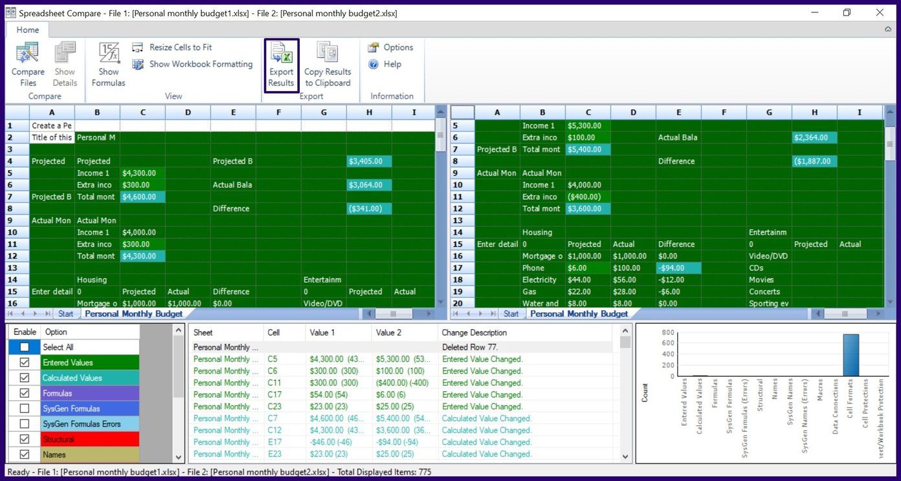Switch to the Start sheet tab in the left pane
Image resolution: width=901 pixels, height=481 pixels.
point(65,314)
